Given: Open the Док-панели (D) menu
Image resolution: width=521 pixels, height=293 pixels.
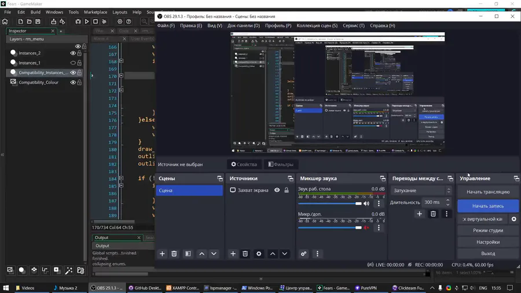Looking at the screenshot, I should point(244,25).
